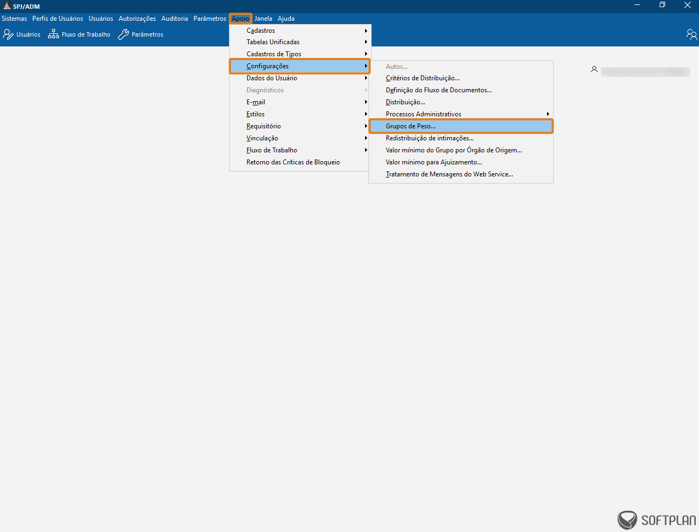Click the SPJ/ADM application icon in title bar
This screenshot has height=532, width=699.
pyautogui.click(x=7, y=6)
